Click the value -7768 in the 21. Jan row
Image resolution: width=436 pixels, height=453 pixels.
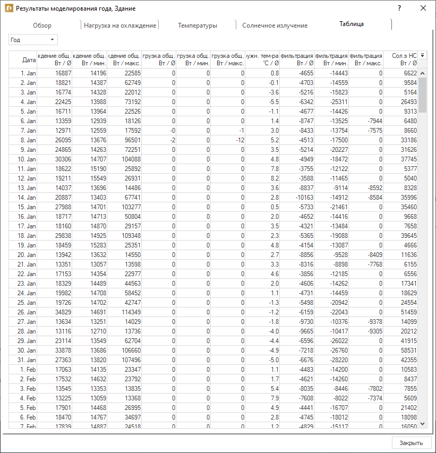pyautogui.click(x=375, y=264)
